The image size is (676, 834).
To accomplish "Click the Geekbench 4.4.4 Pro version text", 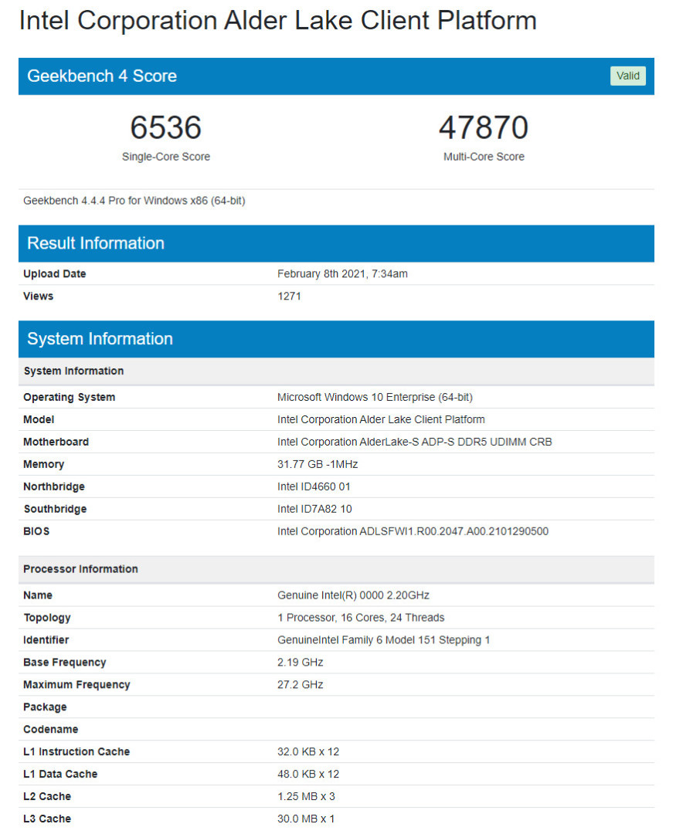I will pyautogui.click(x=134, y=201).
